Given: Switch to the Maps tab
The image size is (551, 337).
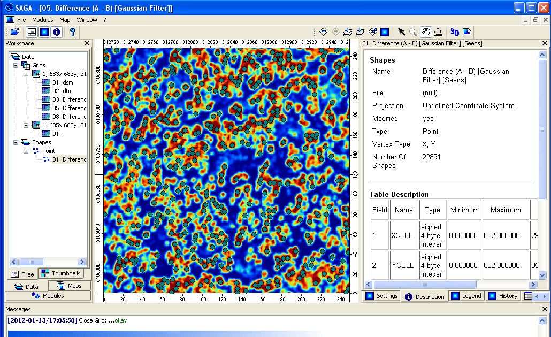Looking at the screenshot, I should click(69, 286).
